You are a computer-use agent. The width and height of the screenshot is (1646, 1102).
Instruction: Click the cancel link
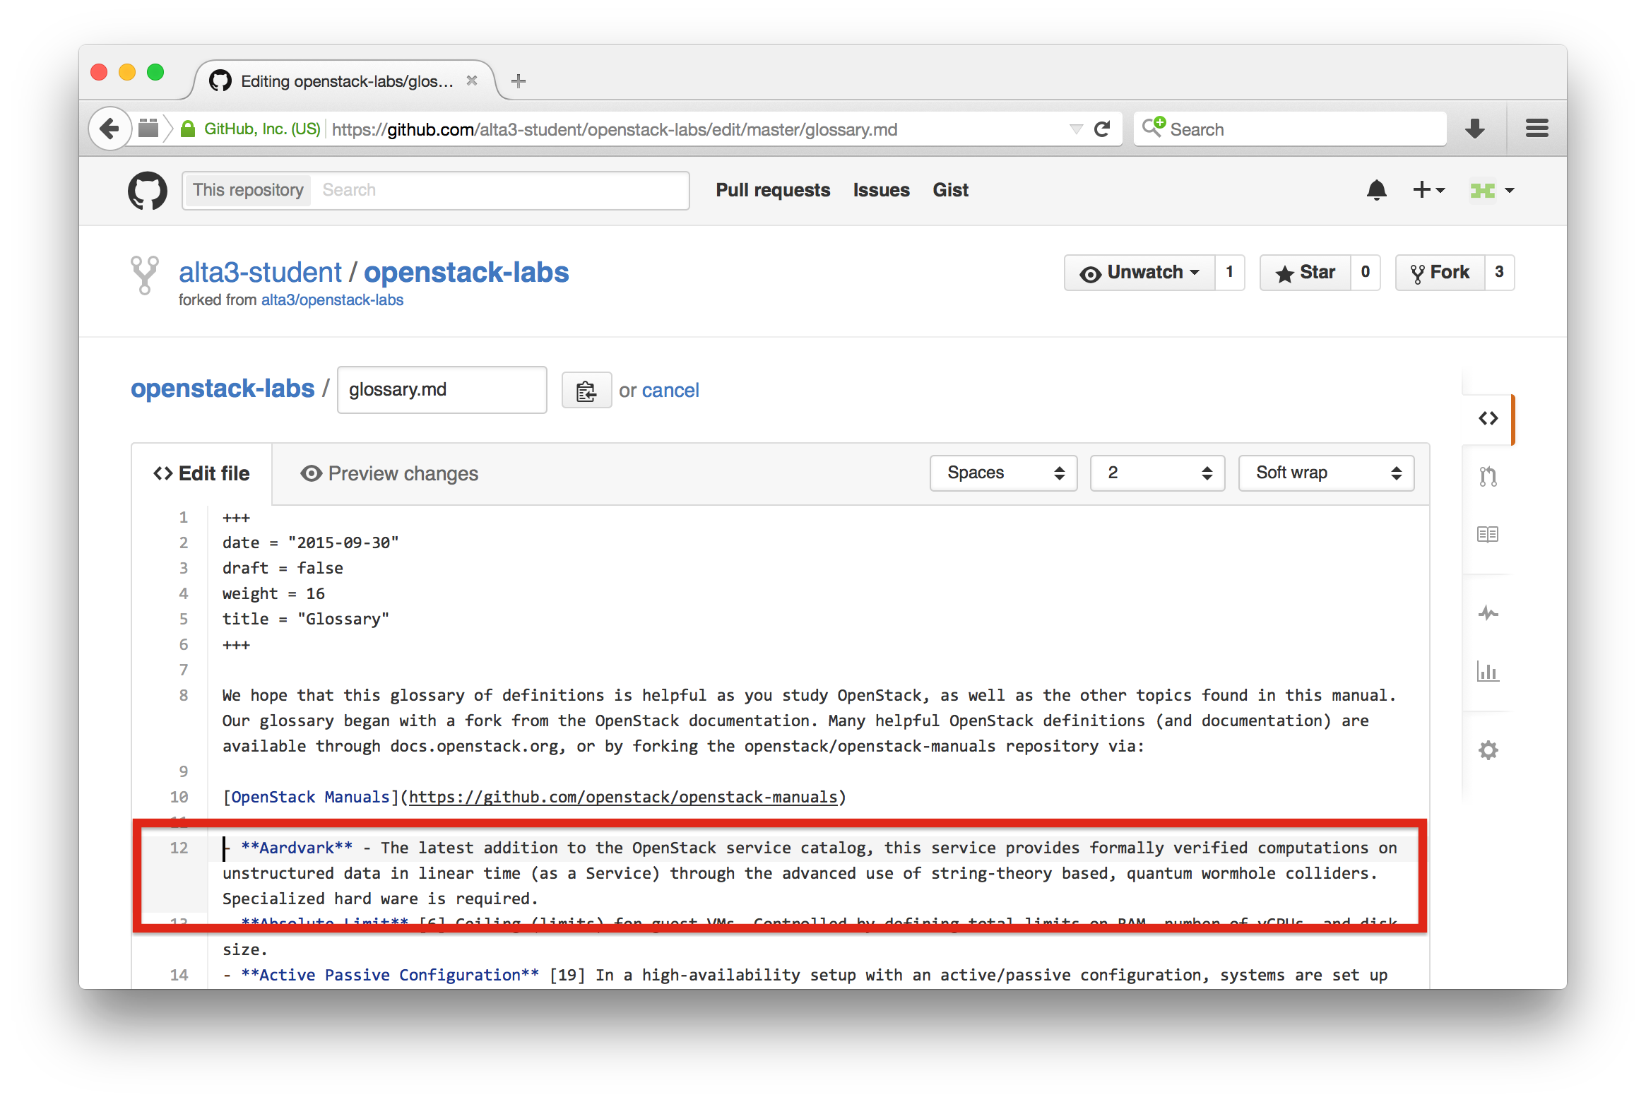coord(670,391)
